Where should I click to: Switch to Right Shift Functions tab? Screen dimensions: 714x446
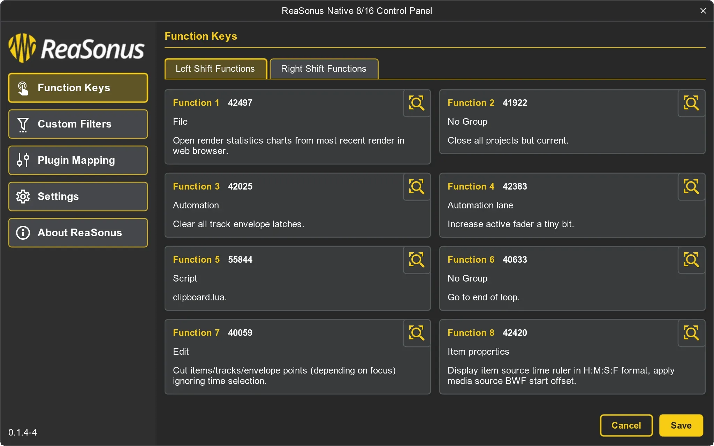coord(324,69)
